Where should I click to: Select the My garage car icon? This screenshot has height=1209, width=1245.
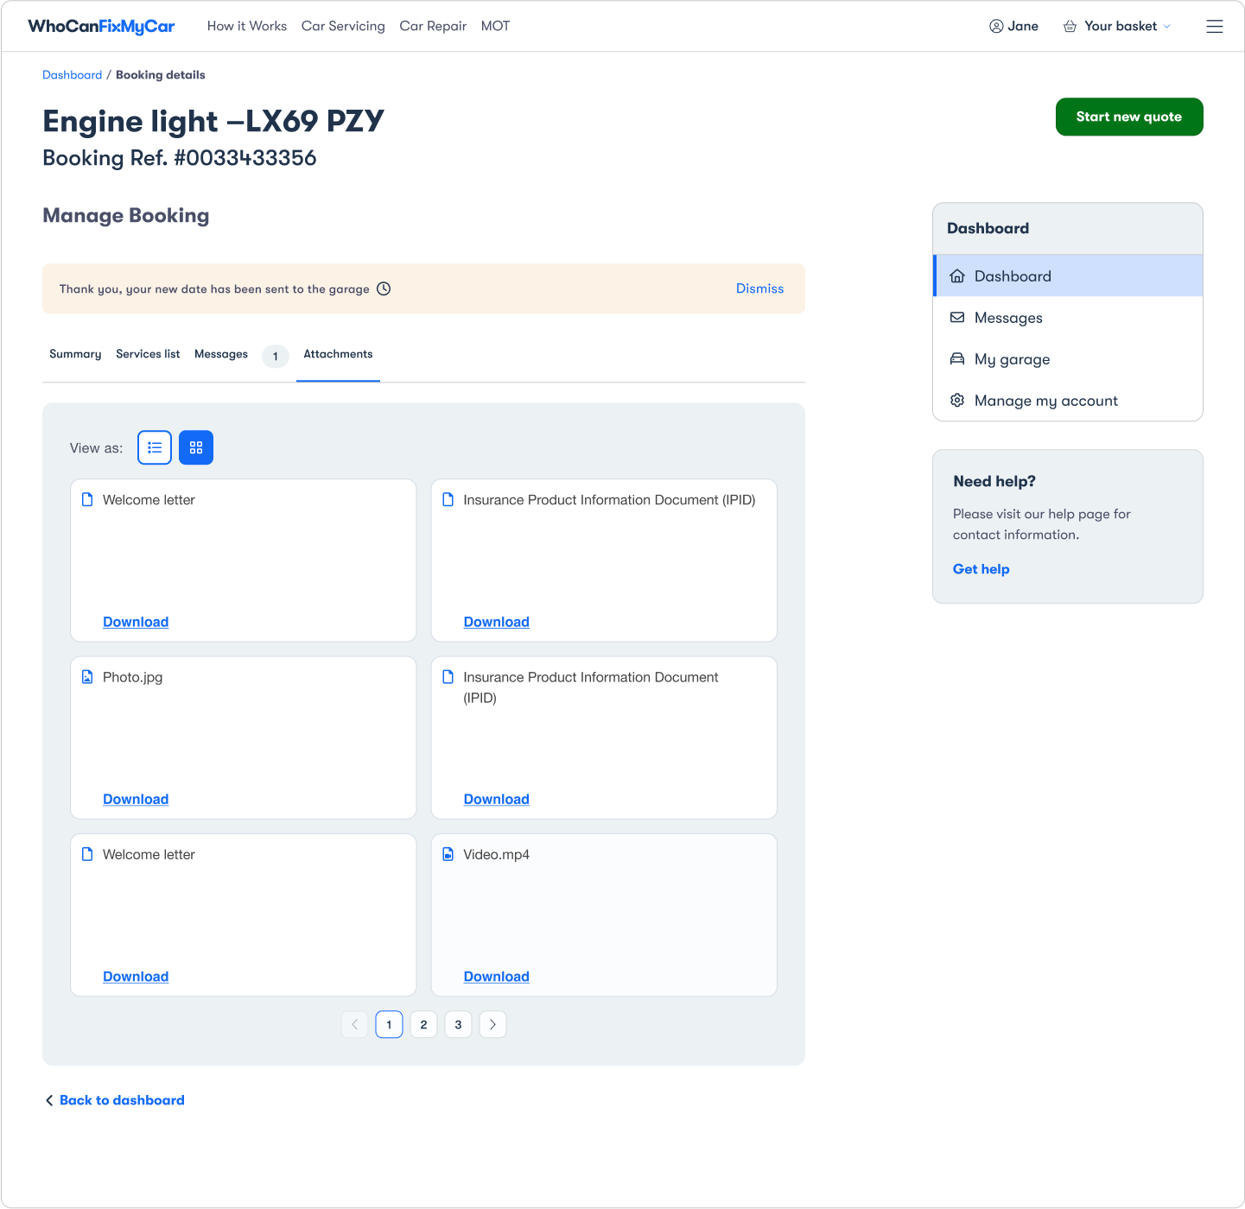pos(957,358)
